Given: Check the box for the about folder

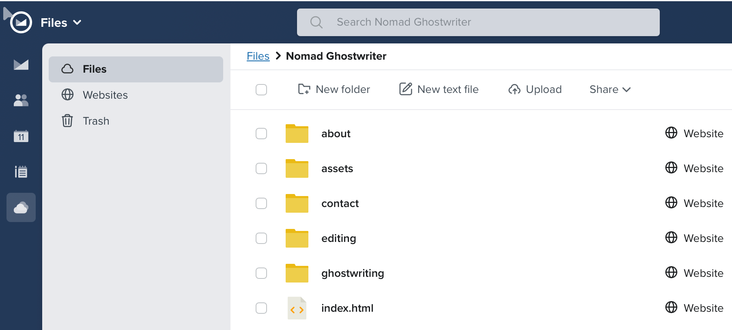Looking at the screenshot, I should click(261, 134).
